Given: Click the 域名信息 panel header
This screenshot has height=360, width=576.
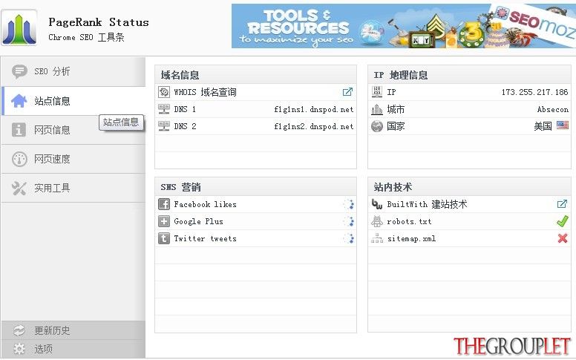Looking at the screenshot, I should point(255,75).
